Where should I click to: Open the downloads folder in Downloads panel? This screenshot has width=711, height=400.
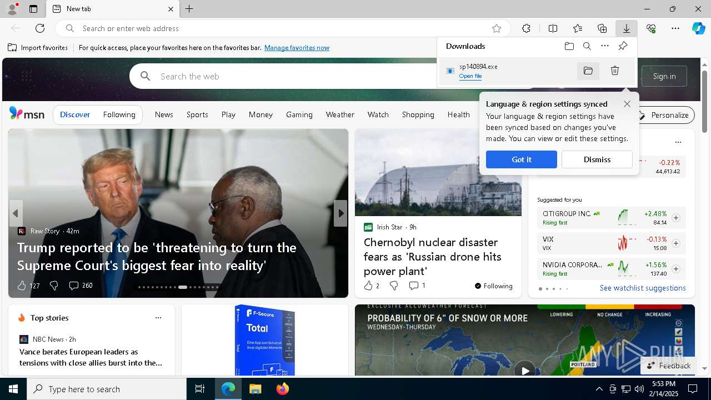point(569,46)
